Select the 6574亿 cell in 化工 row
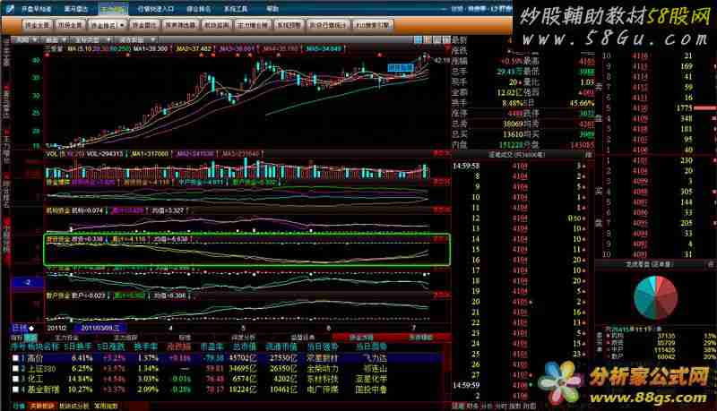 245,379
